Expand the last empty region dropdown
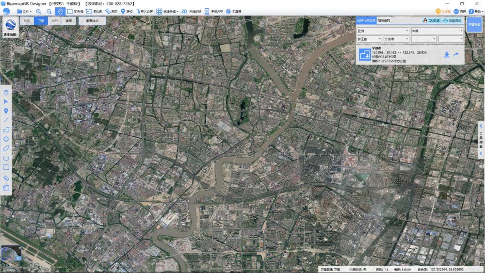Image resolution: width=485 pixels, height=273 pixels. point(451,39)
